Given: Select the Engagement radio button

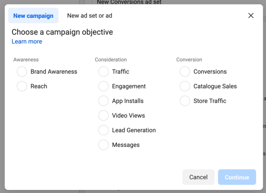Looking at the screenshot, I should 103,86.
